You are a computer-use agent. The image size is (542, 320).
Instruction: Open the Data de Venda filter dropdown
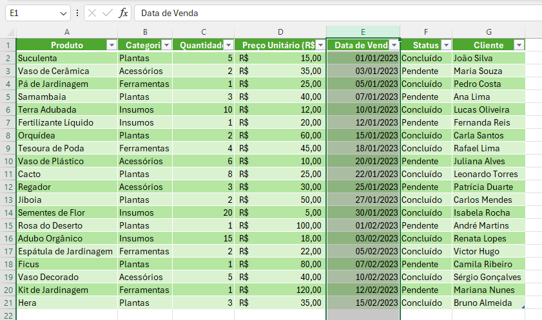click(x=394, y=45)
